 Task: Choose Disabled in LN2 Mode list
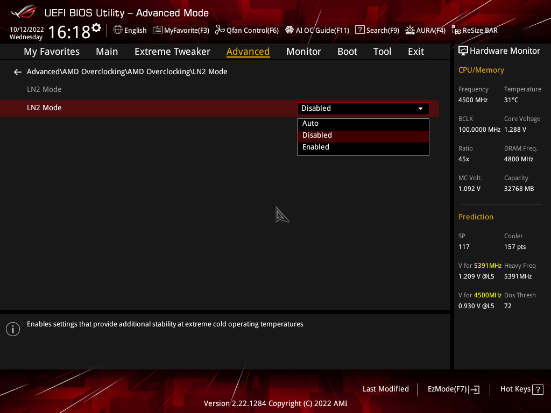tap(363, 136)
